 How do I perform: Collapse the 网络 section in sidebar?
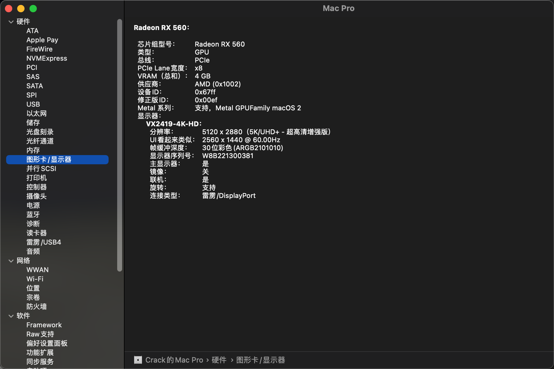11,261
